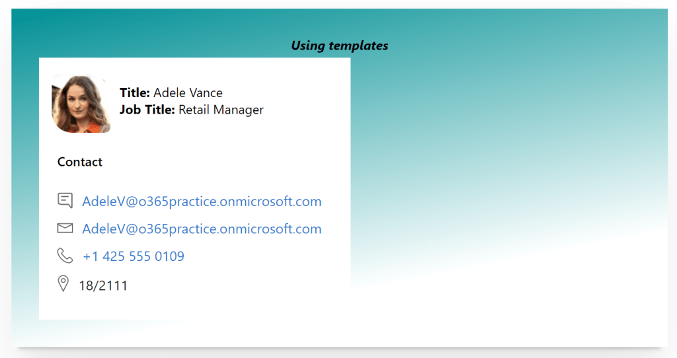Screen dimensions: 677x358
Task: Click the 'Using templates' heading
Action: (339, 46)
